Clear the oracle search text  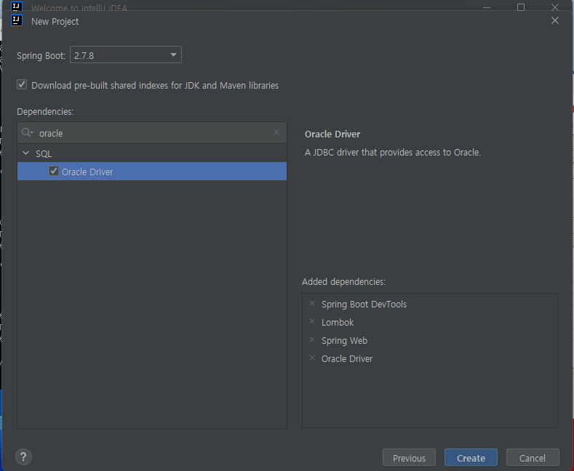[x=276, y=132]
